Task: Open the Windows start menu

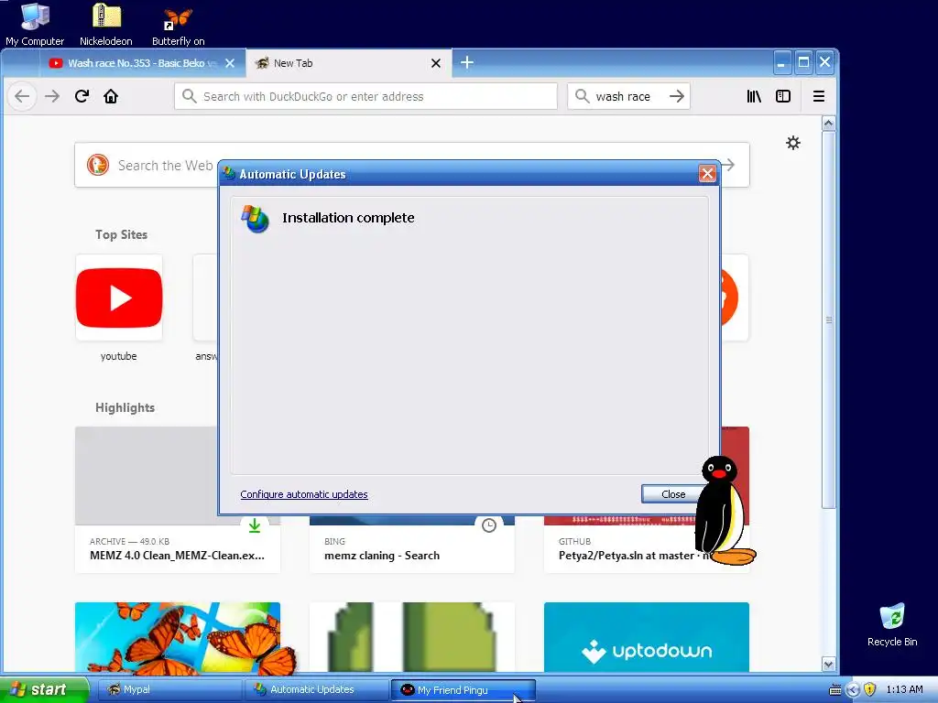Action: [x=44, y=689]
